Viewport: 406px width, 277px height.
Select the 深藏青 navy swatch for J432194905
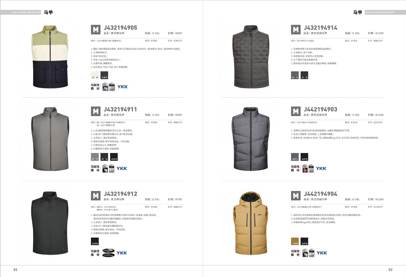pyautogui.click(x=104, y=75)
